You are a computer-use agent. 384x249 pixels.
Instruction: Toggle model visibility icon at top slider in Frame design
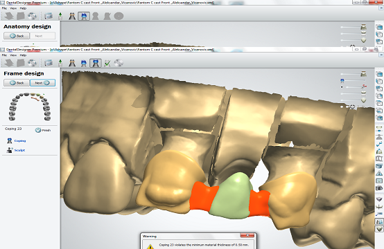coord(364,73)
